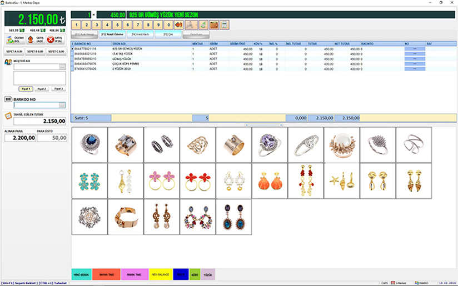458x286 pixels.
Task: Select the SEPET B basket button
Action: (34, 51)
